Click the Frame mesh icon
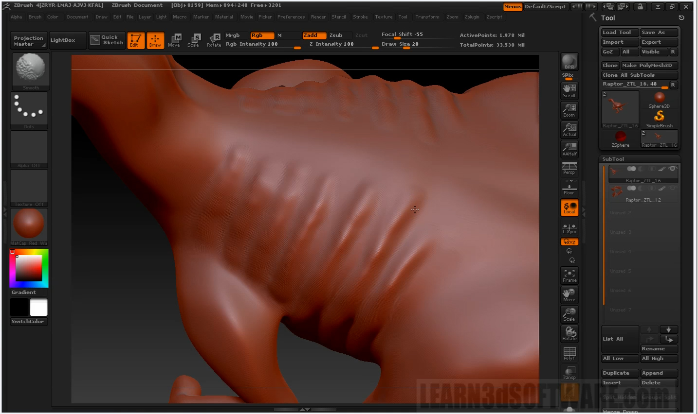Viewport: 698px width, 414px height. [x=569, y=276]
